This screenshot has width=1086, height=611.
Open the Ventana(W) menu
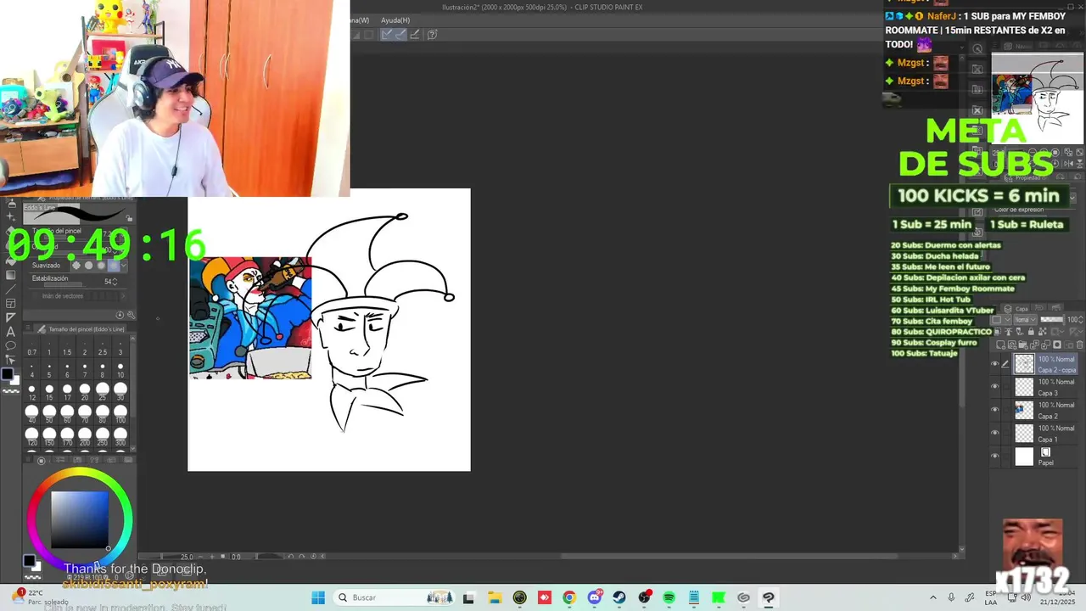pyautogui.click(x=360, y=20)
